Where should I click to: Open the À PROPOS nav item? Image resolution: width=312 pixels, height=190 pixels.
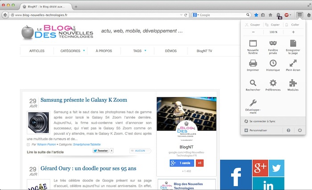click(104, 51)
